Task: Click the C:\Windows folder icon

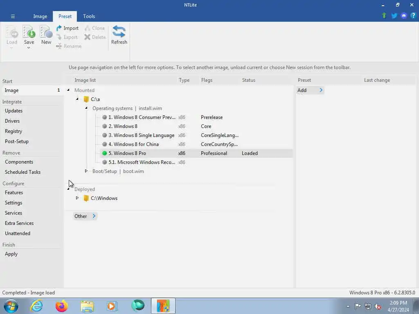Action: tap(86, 198)
